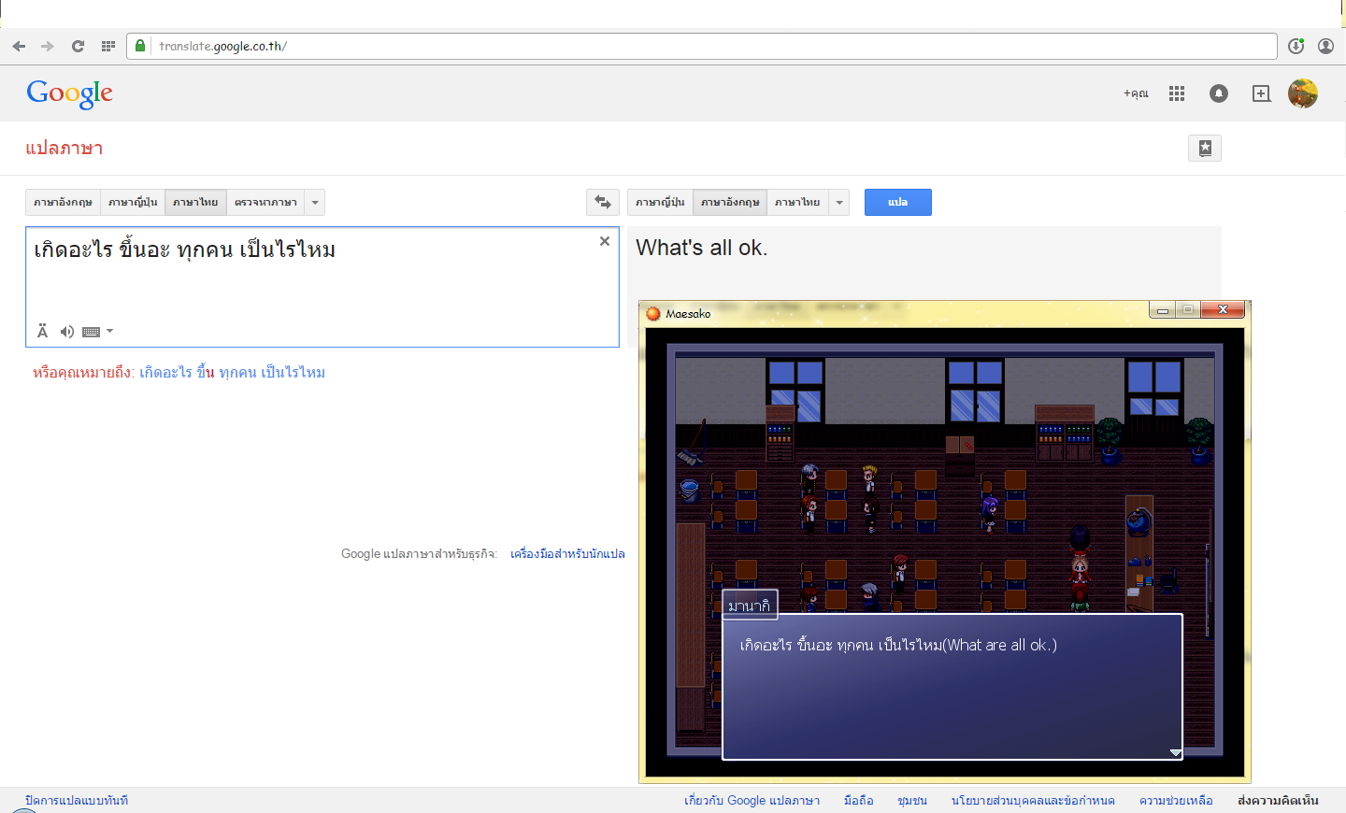Clear the source text with X
The image size is (1346, 813).
[605, 241]
